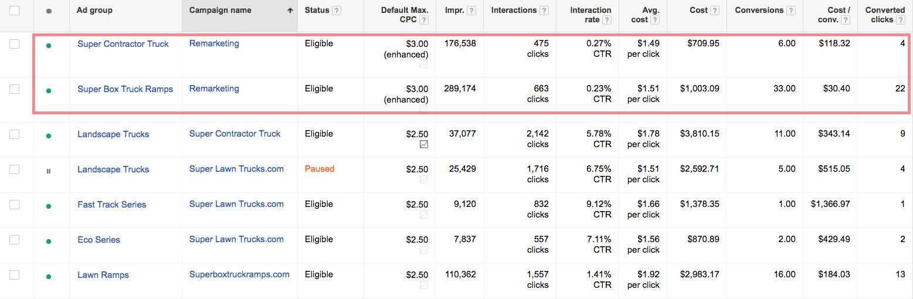Screen dimensions: 913x299
Task: Open Conversions column help icon
Action: point(791,11)
